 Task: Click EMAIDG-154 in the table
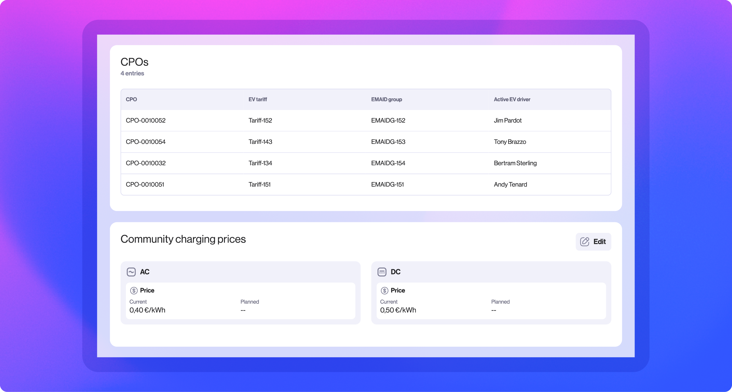click(x=388, y=163)
